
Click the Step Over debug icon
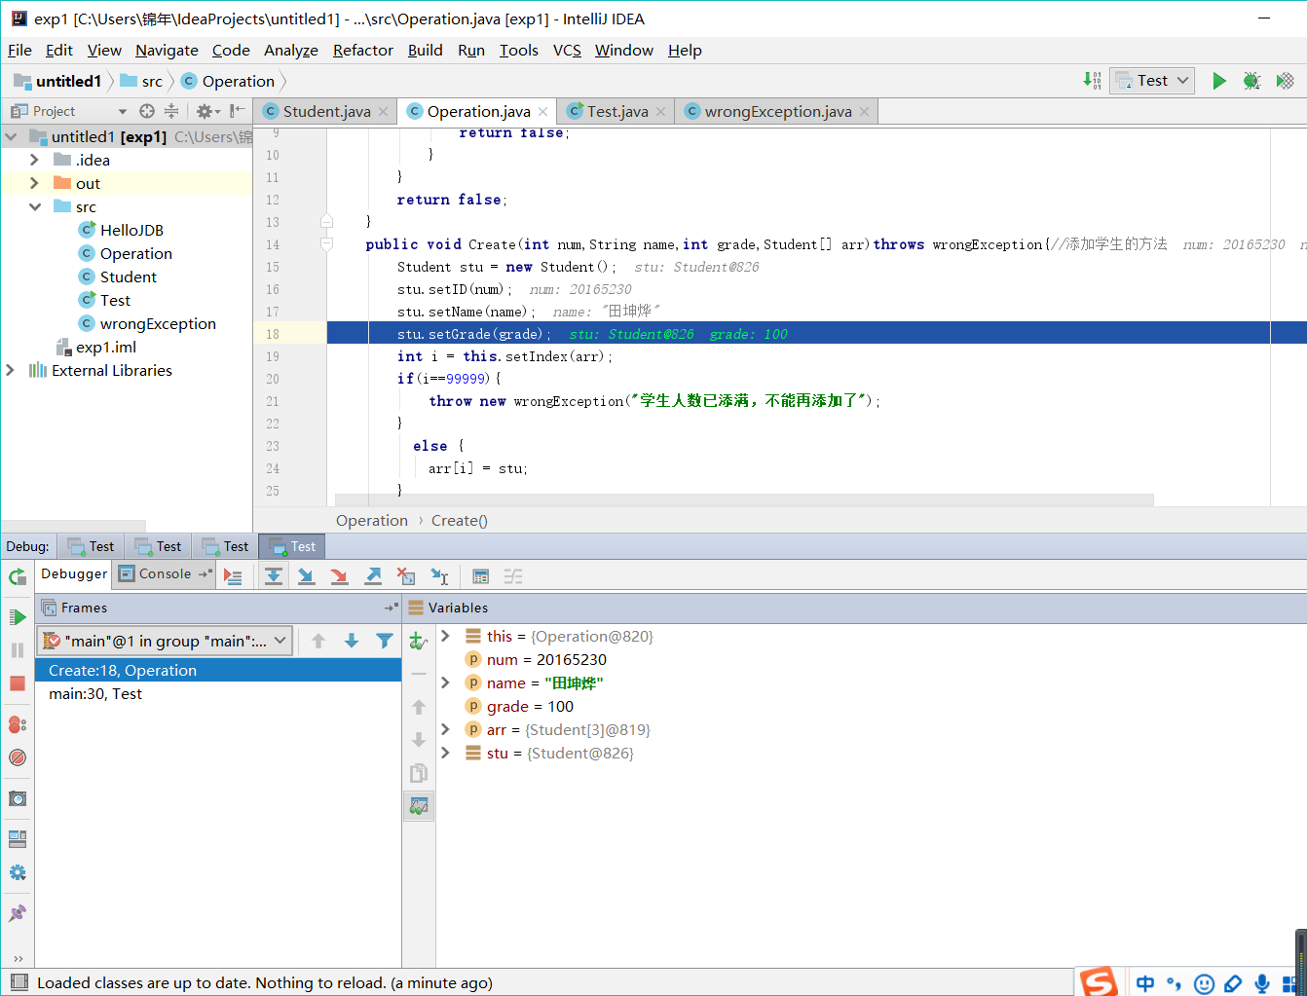pyautogui.click(x=274, y=576)
